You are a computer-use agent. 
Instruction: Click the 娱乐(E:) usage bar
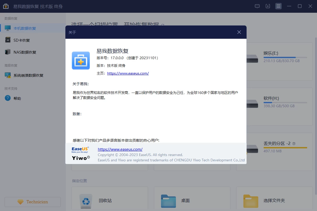tap(285, 57)
